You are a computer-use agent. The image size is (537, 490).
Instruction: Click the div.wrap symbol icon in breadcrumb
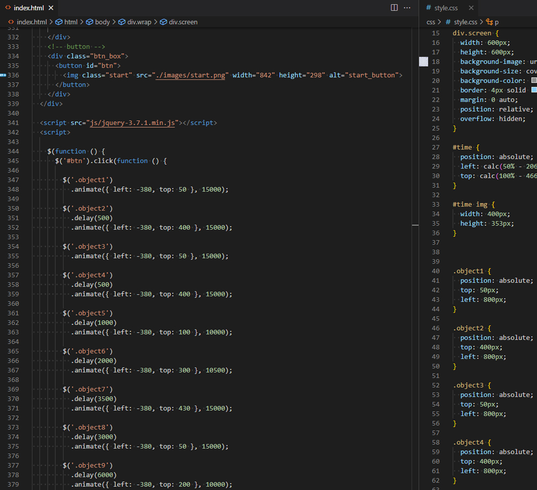click(121, 22)
